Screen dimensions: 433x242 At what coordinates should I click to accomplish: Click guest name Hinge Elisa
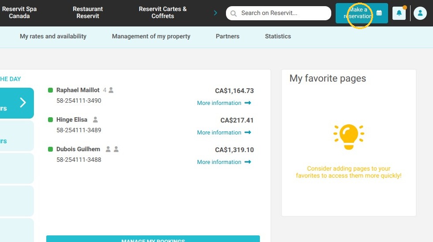coord(72,119)
